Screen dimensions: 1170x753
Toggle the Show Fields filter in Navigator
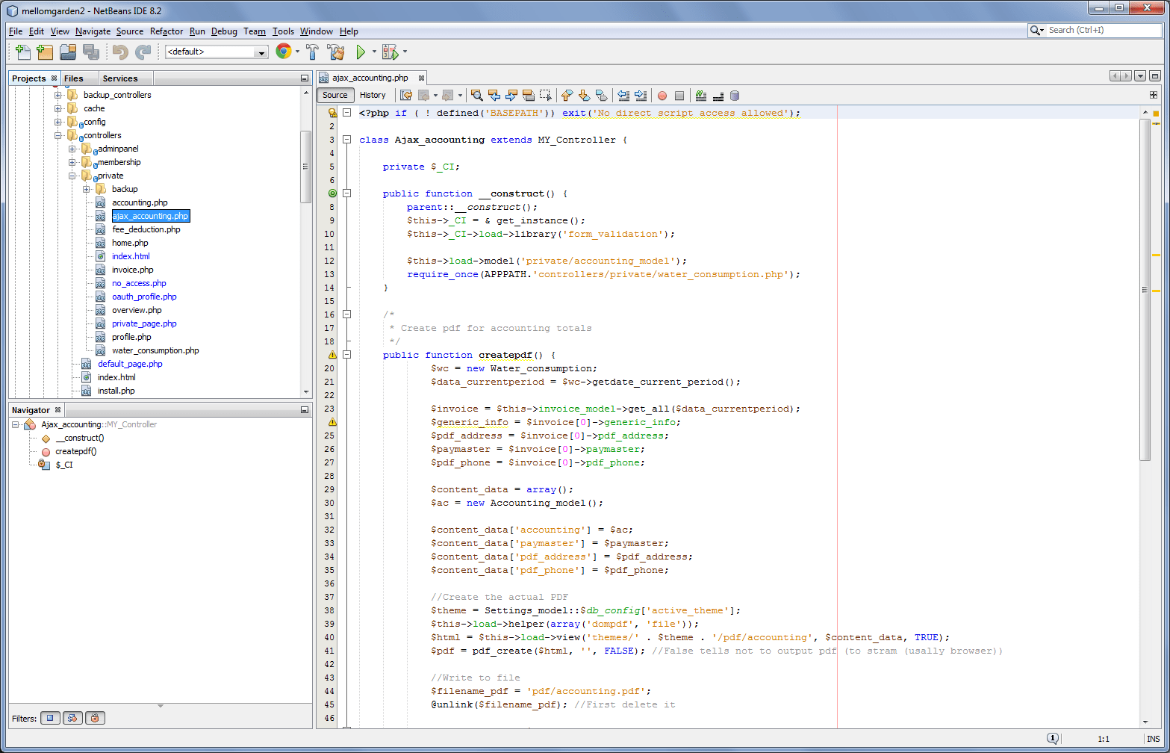pyautogui.click(x=50, y=718)
